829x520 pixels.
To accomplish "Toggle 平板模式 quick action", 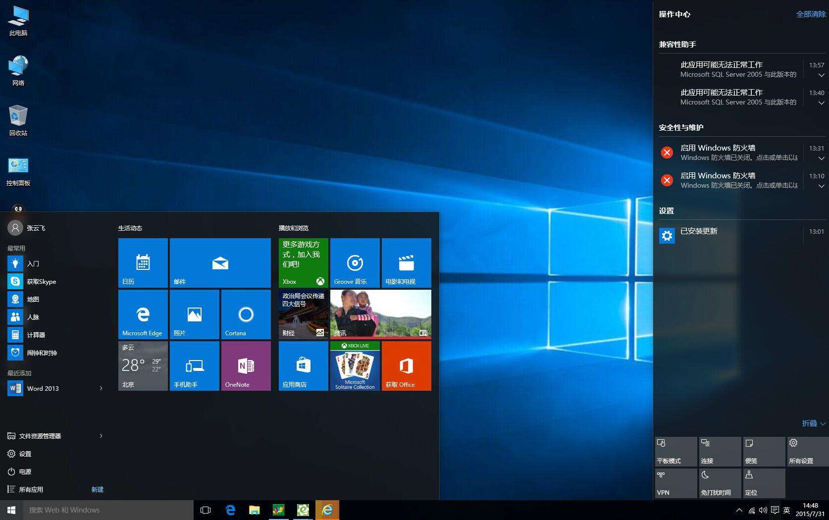I will (x=676, y=451).
